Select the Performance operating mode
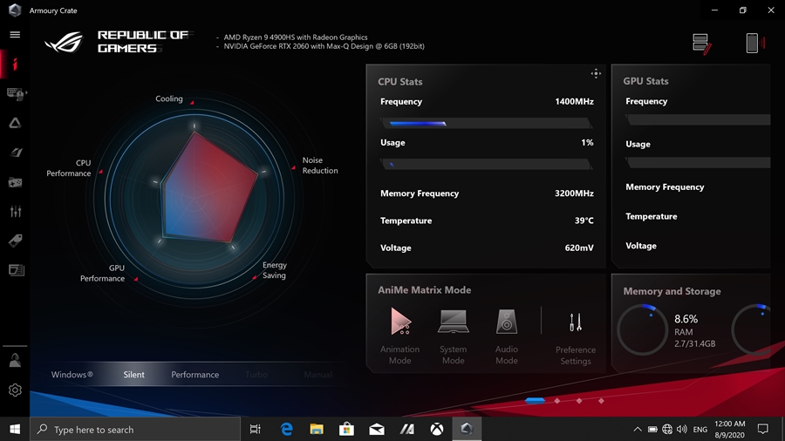The width and height of the screenshot is (785, 441). [x=195, y=375]
